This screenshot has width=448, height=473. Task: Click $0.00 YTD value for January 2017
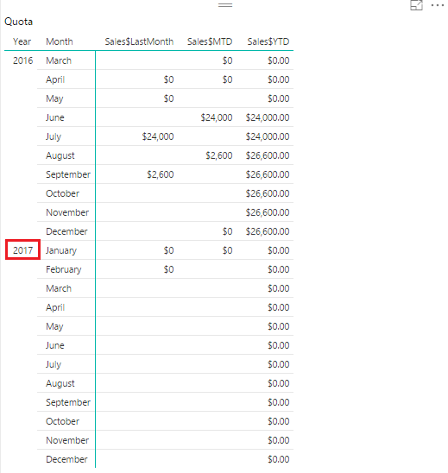coord(279,250)
